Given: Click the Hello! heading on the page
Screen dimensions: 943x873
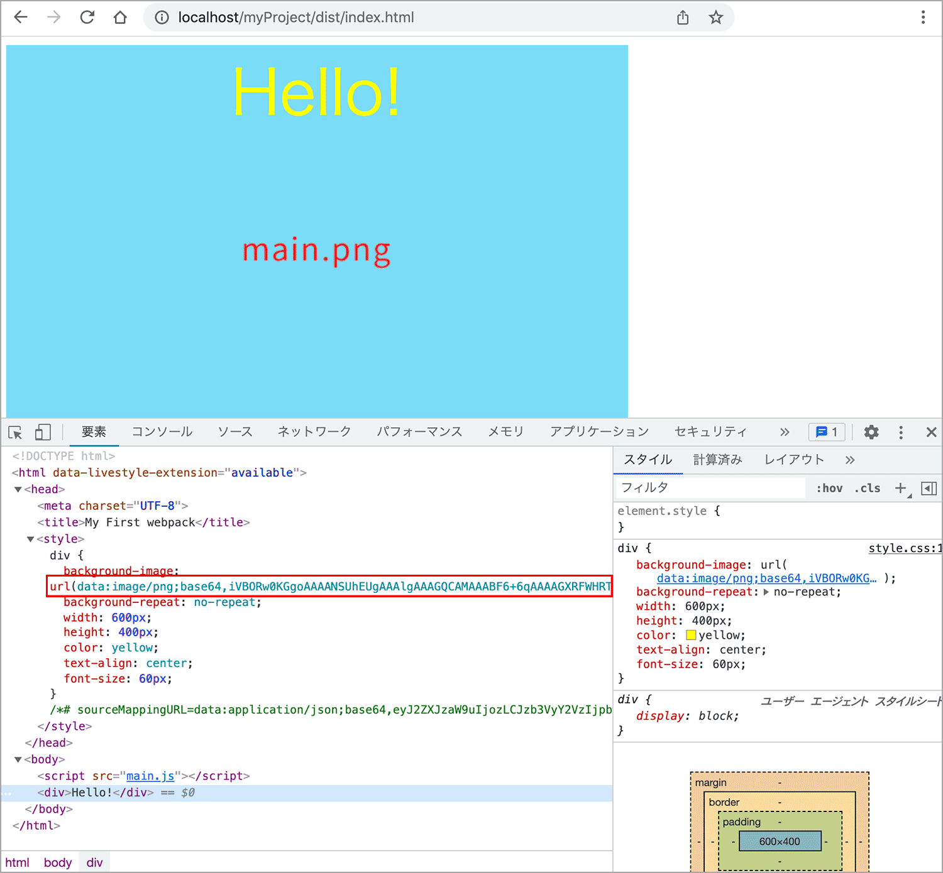Looking at the screenshot, I should (x=317, y=93).
